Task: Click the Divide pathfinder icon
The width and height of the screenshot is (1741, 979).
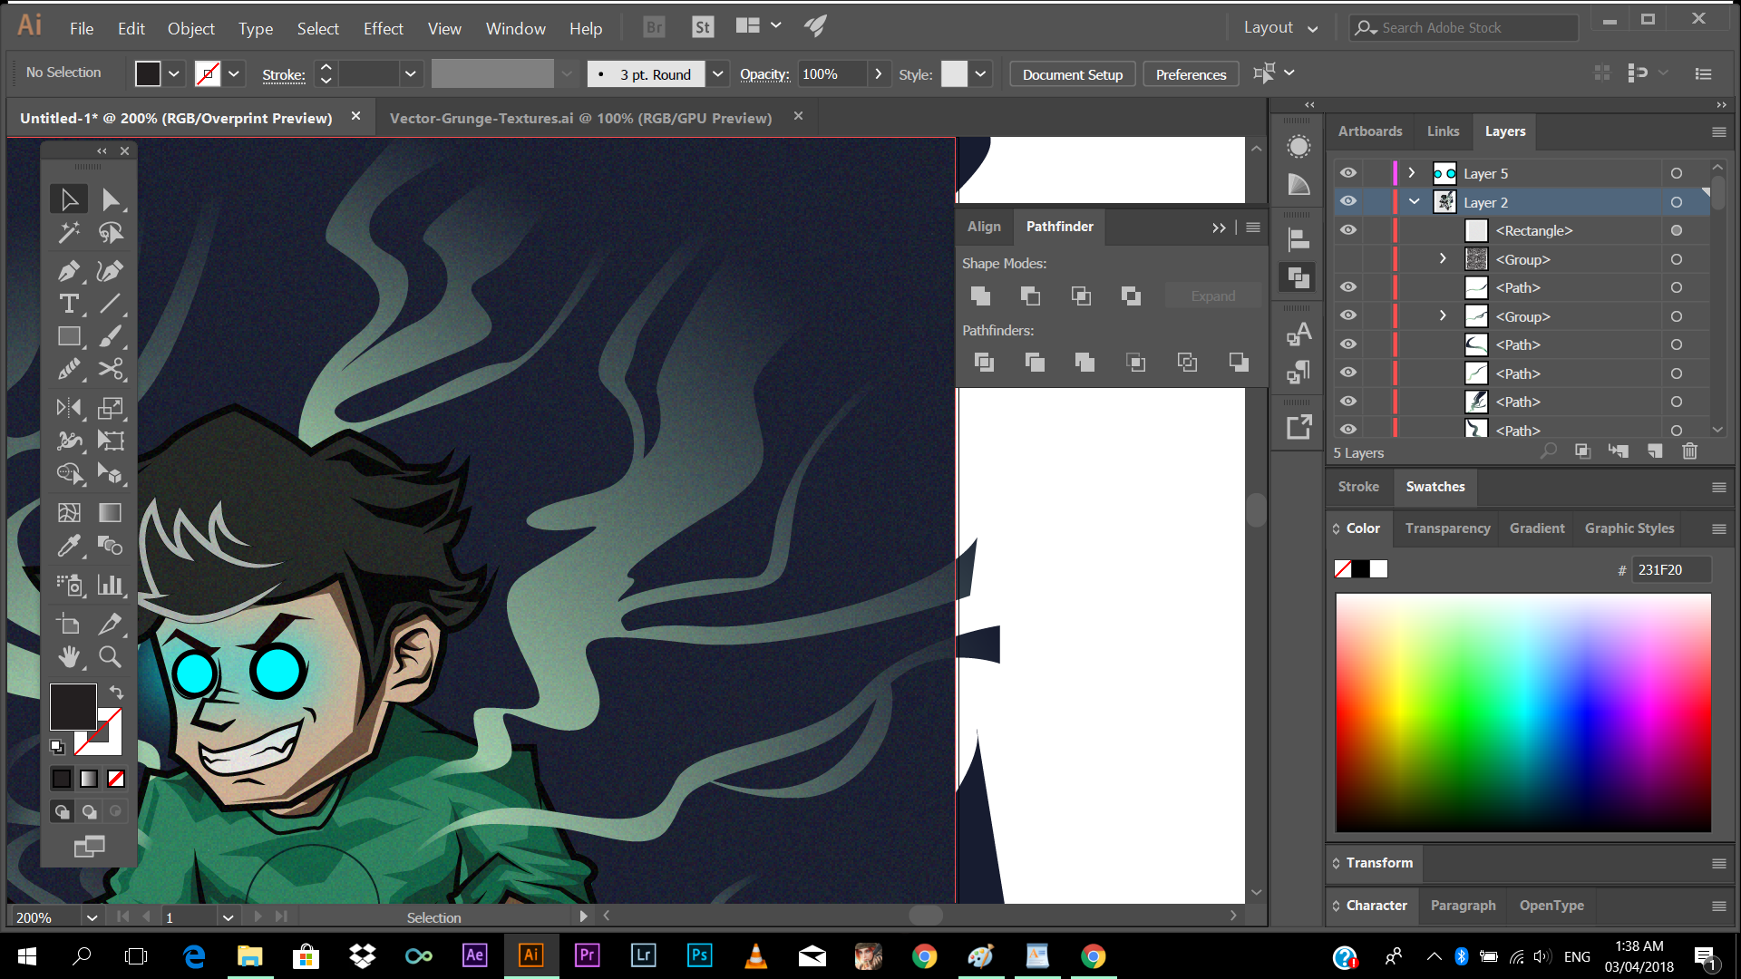Action: tap(984, 363)
